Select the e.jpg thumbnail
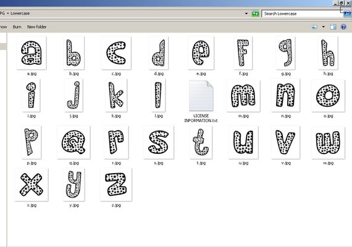Viewport: 352px width, 247px height. [201, 53]
